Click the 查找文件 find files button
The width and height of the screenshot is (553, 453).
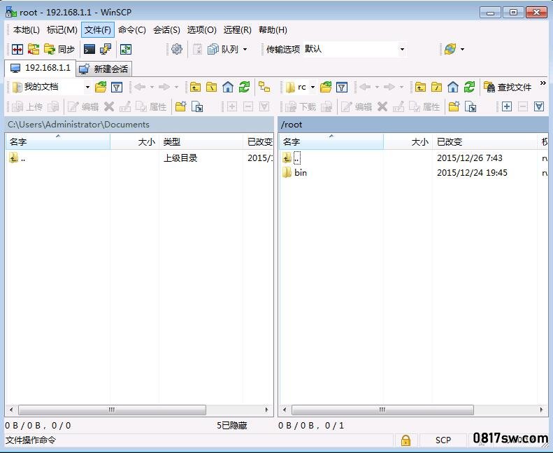(x=508, y=87)
